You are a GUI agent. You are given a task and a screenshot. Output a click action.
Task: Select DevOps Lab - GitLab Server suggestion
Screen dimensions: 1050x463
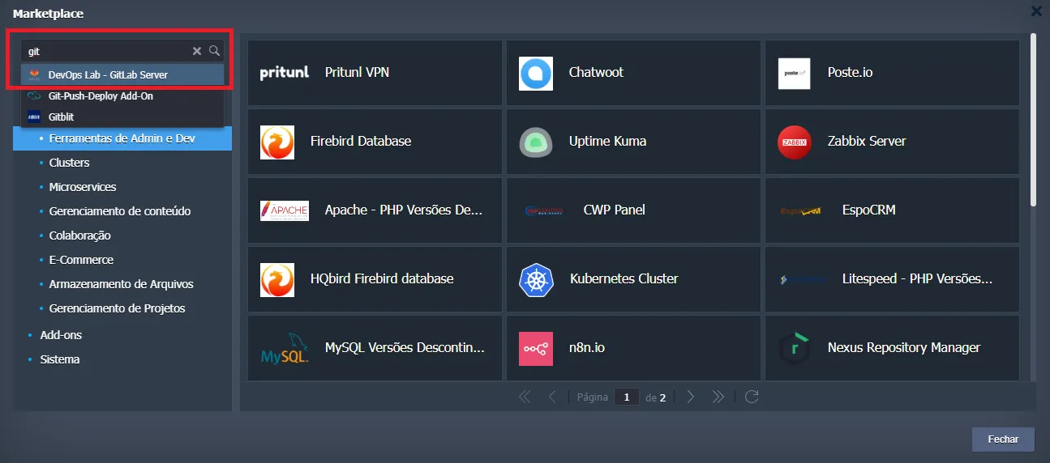tap(122, 74)
